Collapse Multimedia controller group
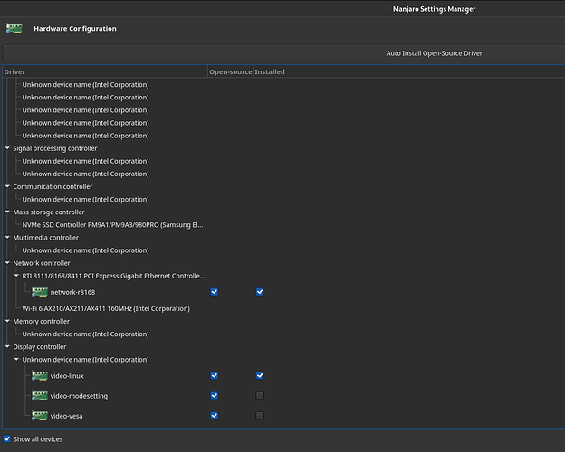This screenshot has height=452, width=565. click(7, 237)
